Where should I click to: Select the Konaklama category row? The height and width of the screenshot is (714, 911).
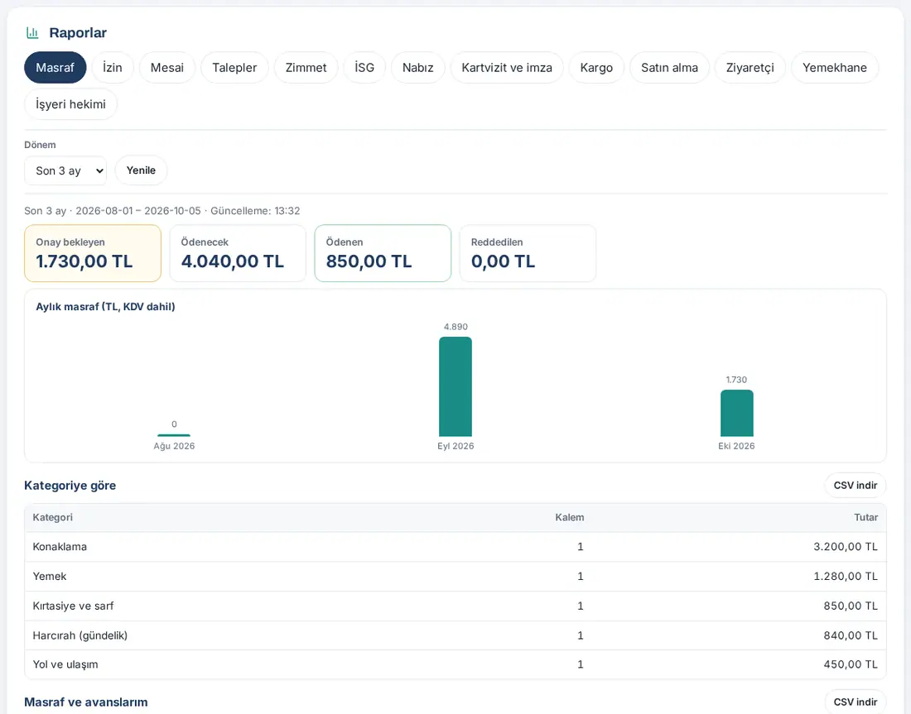(455, 547)
